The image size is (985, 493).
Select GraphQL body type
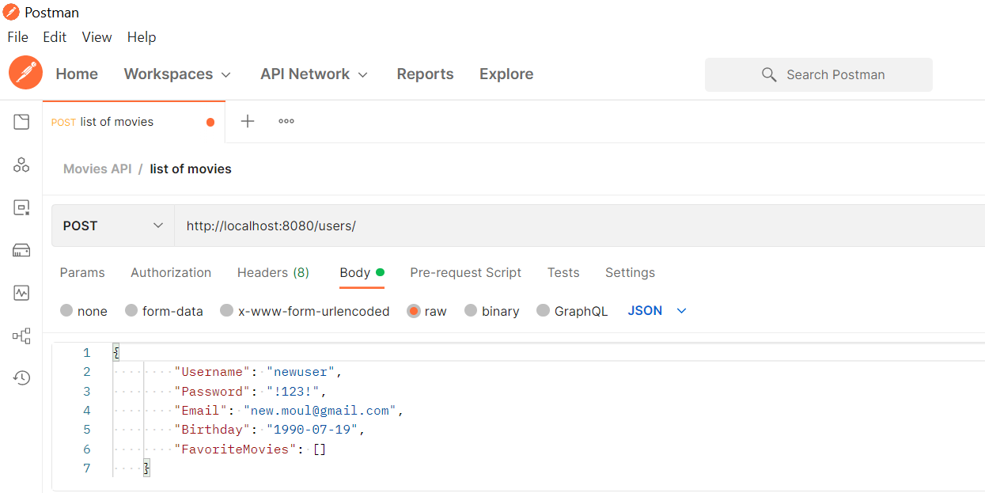click(572, 311)
